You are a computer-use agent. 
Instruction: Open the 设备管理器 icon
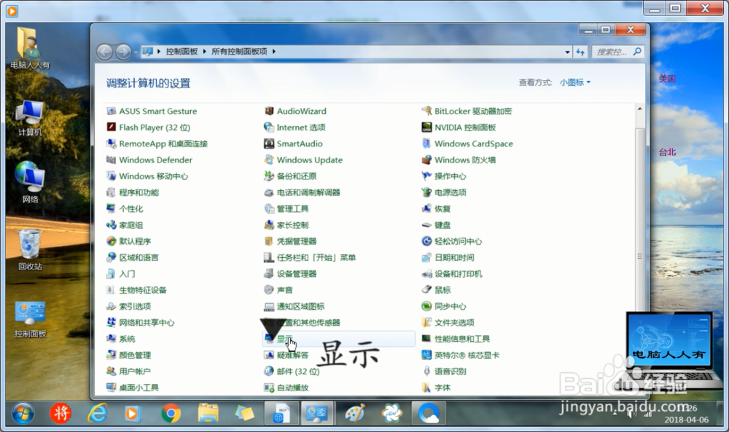(x=269, y=274)
